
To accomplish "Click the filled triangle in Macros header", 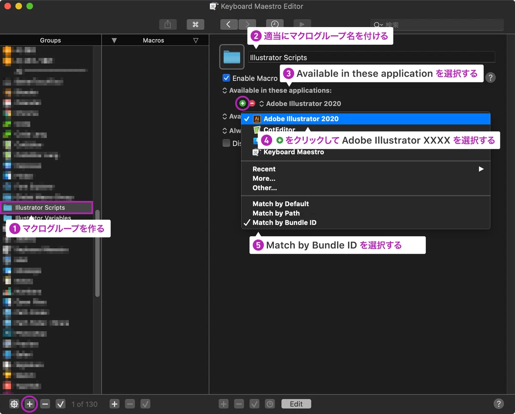I will 114,40.
